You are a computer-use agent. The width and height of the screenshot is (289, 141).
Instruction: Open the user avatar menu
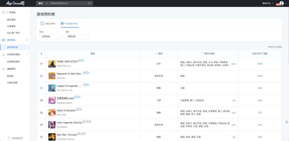[x=282, y=3]
